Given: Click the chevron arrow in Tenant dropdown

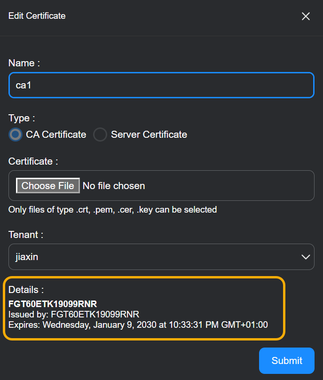Looking at the screenshot, I should (306, 257).
